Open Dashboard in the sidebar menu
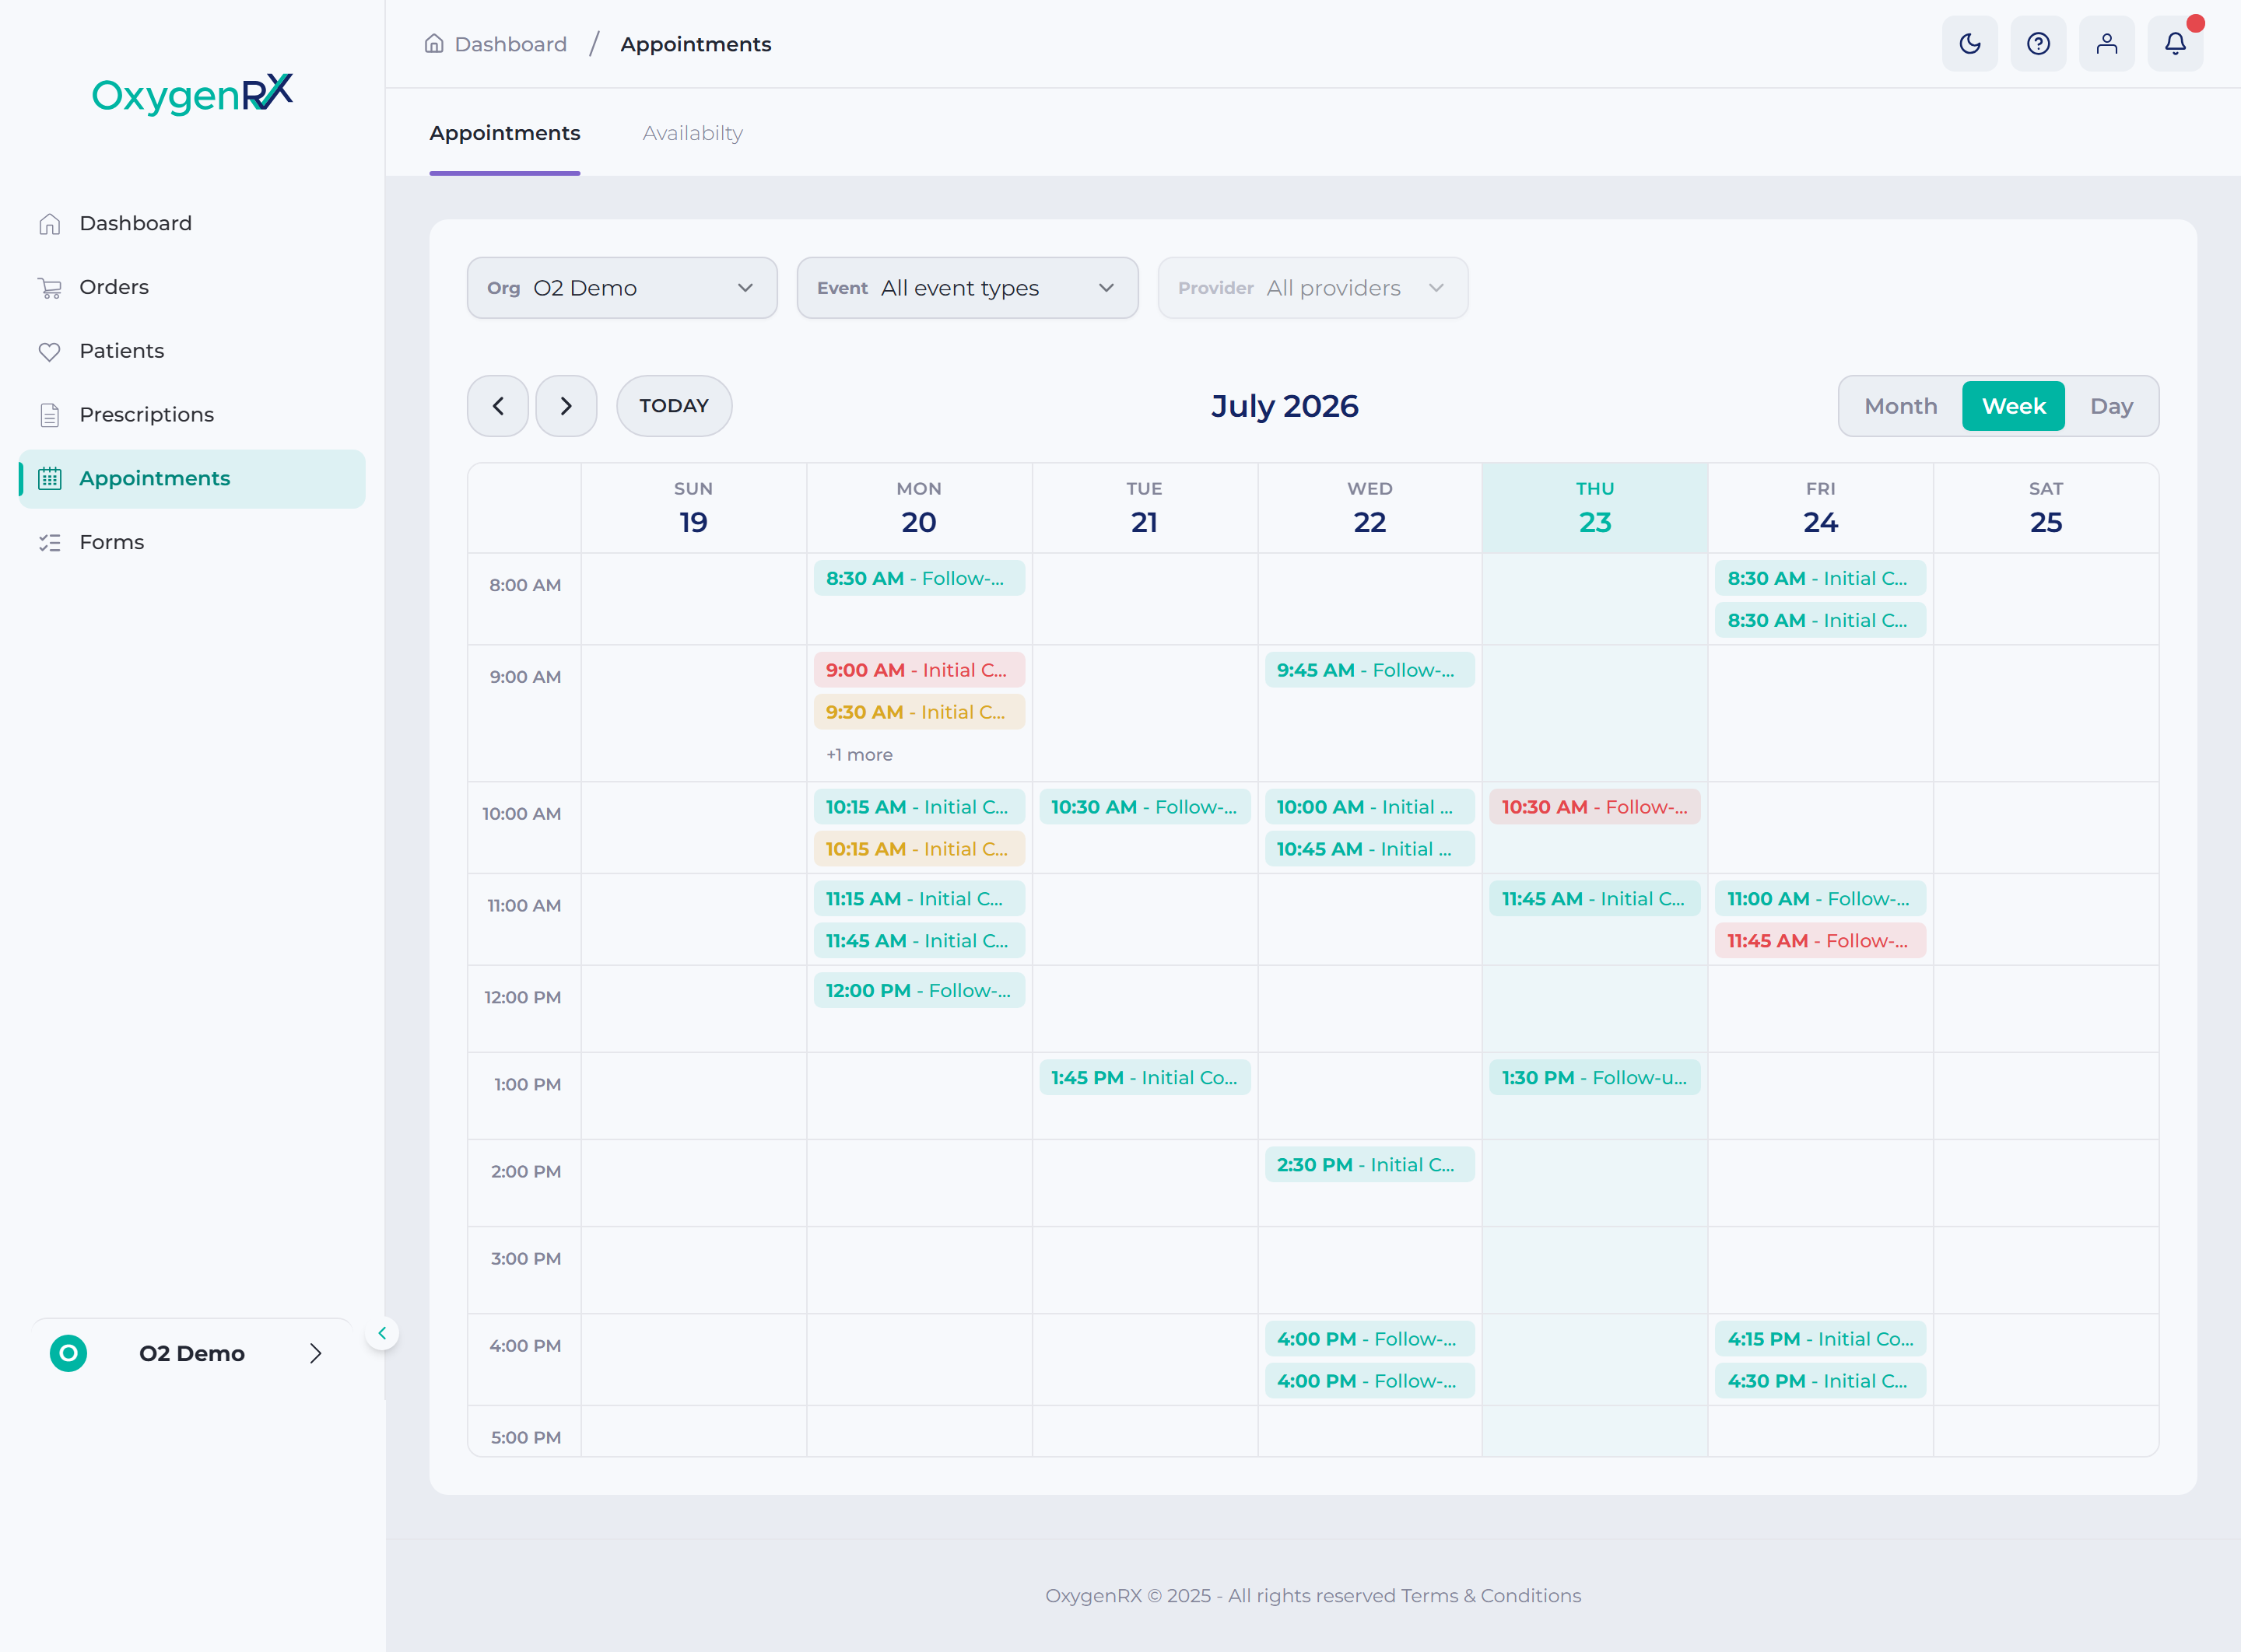Viewport: 2241px width, 1652px height. coord(192,224)
